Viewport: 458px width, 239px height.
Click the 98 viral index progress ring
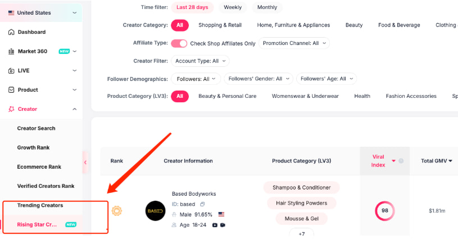[385, 211]
